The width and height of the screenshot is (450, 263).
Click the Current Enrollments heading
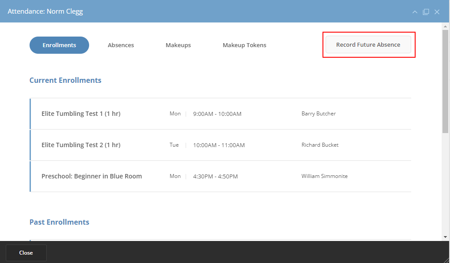65,80
